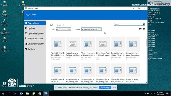Select the All_About_Lee_Lin_and_Loudmouth tile
The height and width of the screenshot is (96, 171).
click(x=88, y=49)
